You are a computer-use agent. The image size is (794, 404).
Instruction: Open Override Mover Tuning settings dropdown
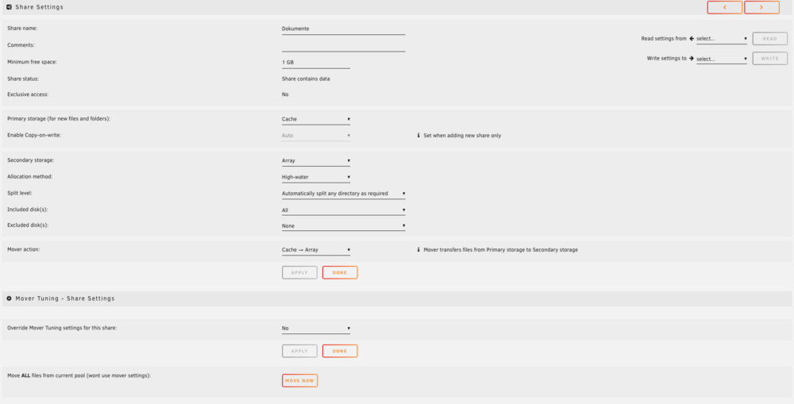click(x=316, y=329)
